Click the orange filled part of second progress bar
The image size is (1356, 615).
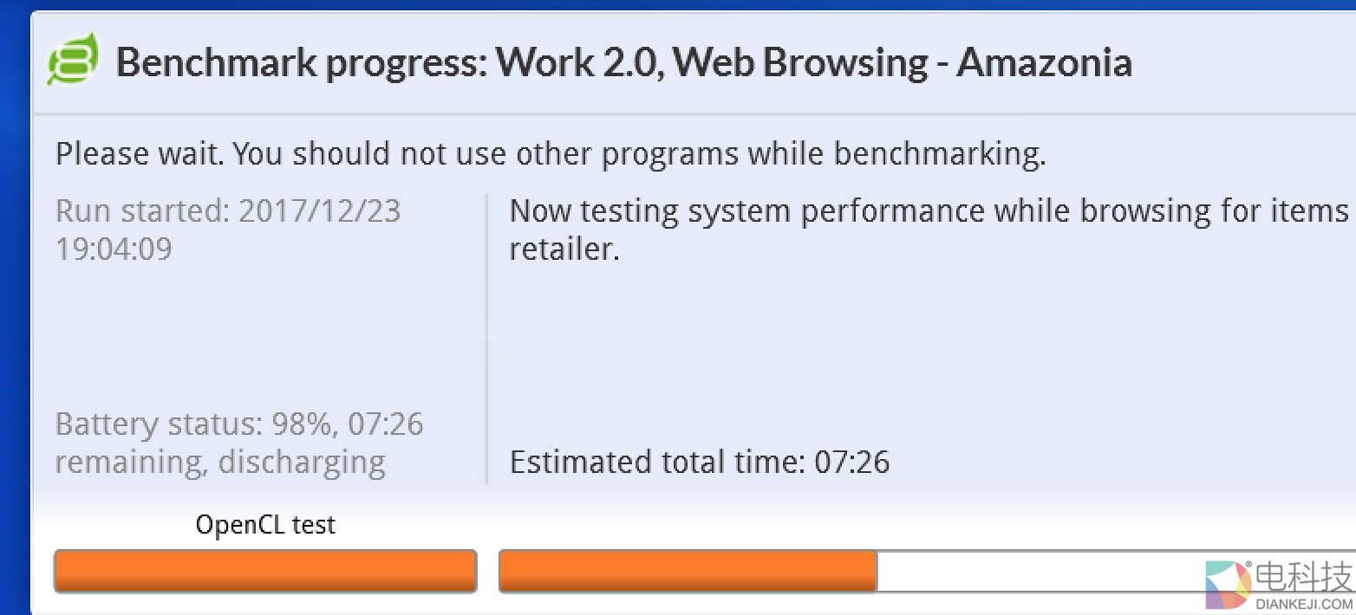688,572
